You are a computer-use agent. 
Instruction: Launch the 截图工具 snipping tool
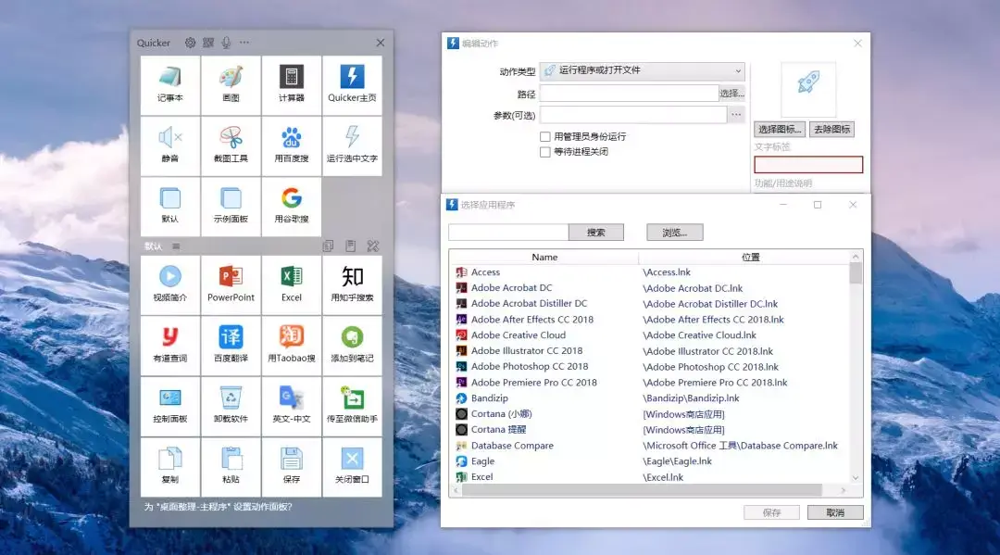(x=231, y=145)
